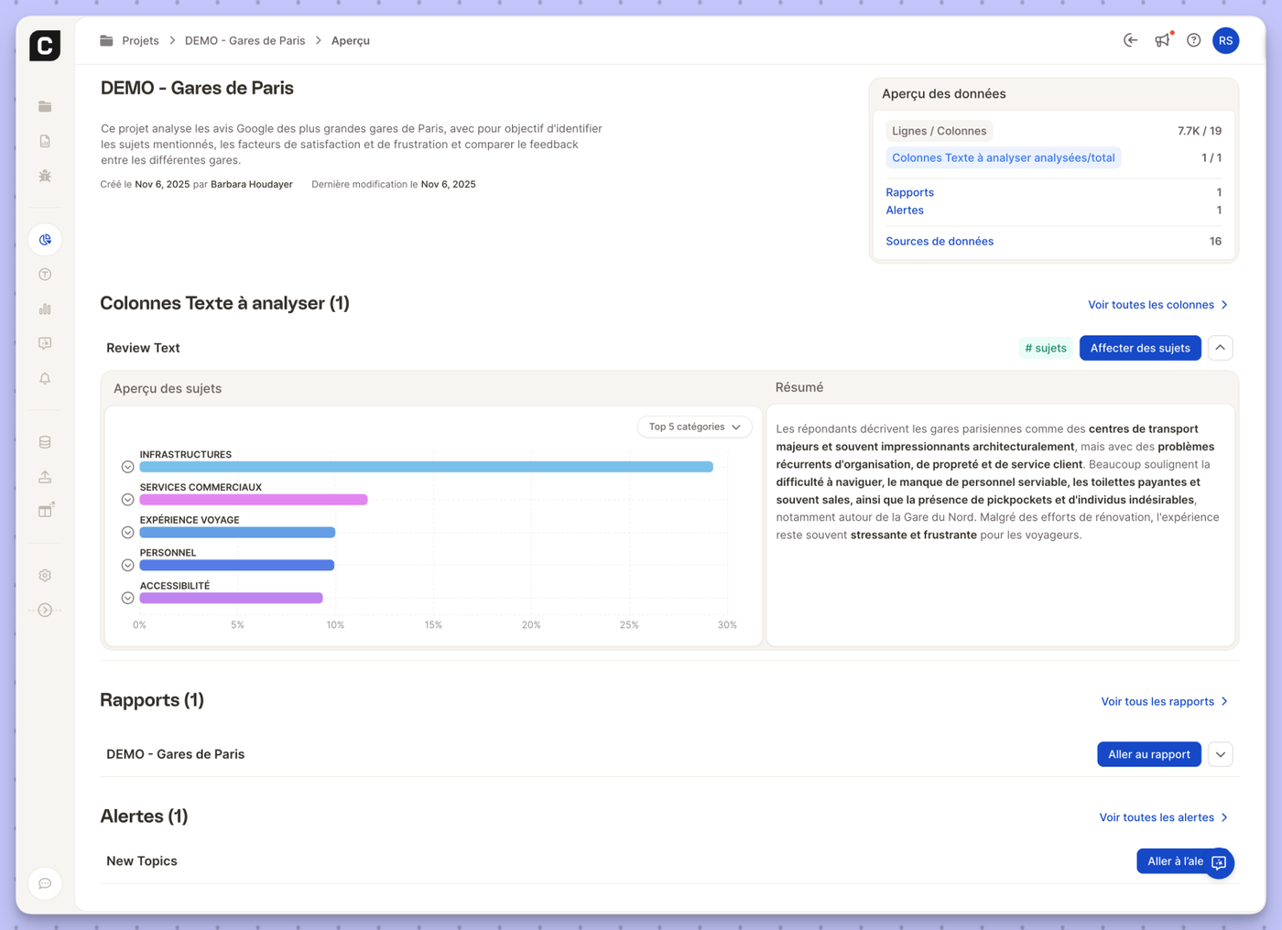The height and width of the screenshot is (930, 1282).
Task: Open the help question mark icon
Action: [x=1193, y=40]
